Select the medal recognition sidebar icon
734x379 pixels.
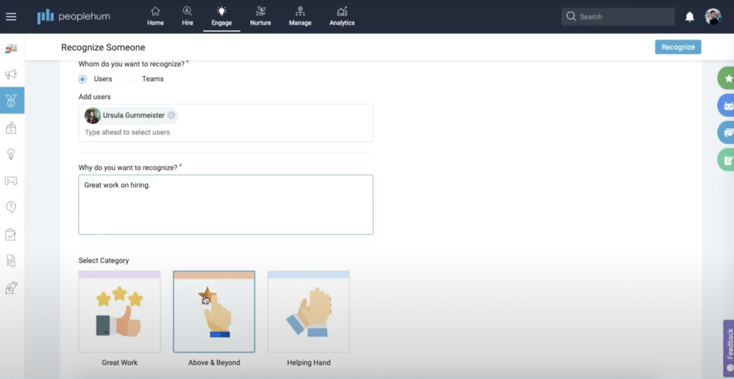point(11,101)
